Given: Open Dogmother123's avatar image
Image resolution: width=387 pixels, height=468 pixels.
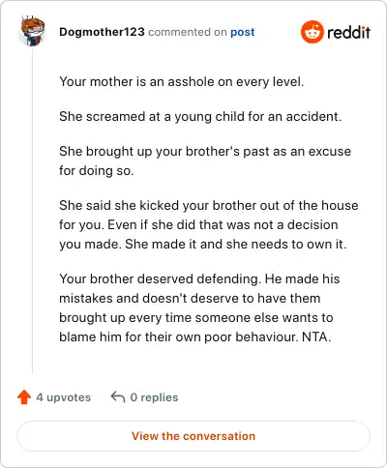Looking at the screenshot, I should click(32, 31).
